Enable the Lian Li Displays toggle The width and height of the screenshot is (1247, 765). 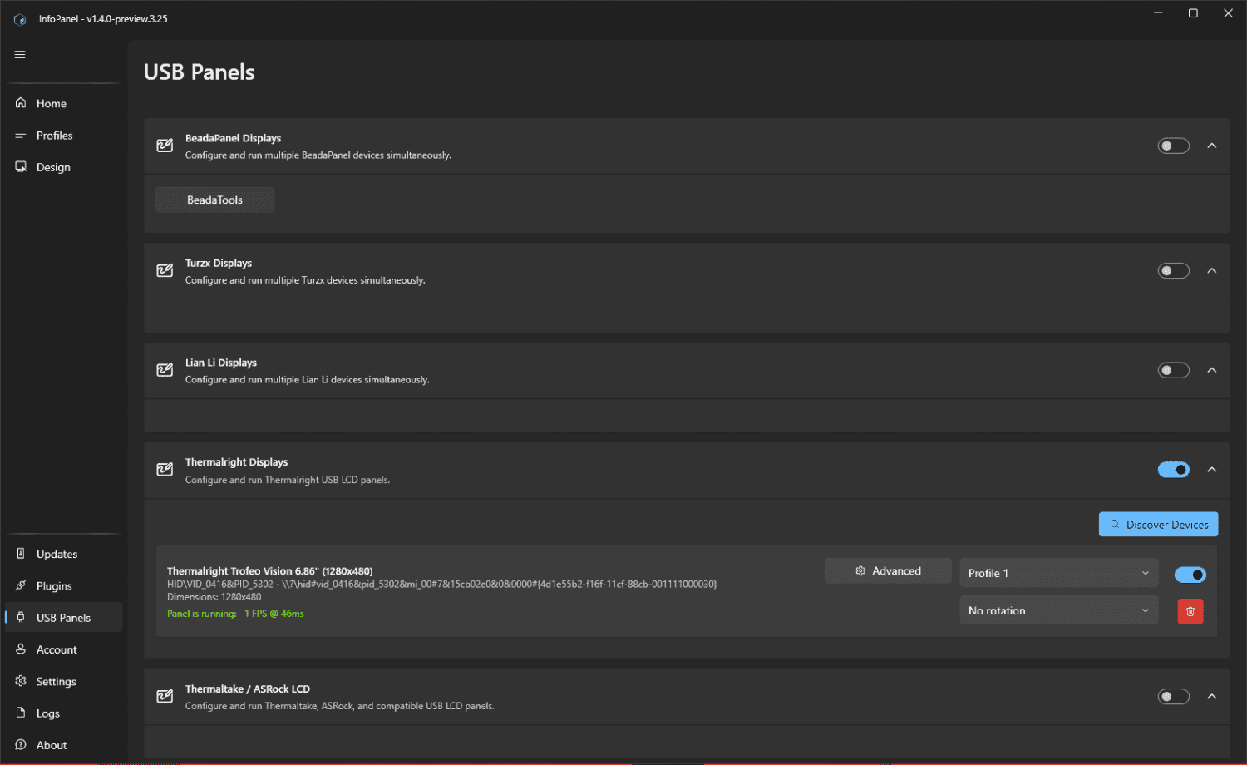click(x=1174, y=370)
